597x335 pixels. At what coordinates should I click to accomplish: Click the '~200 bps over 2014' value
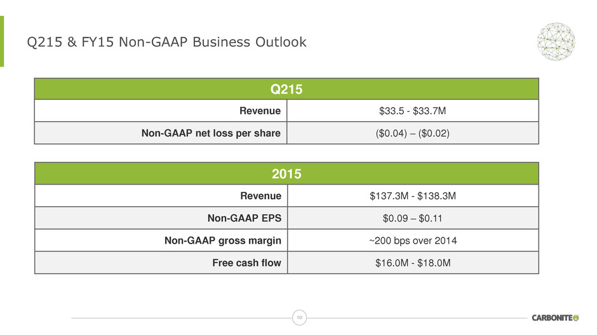tap(413, 240)
